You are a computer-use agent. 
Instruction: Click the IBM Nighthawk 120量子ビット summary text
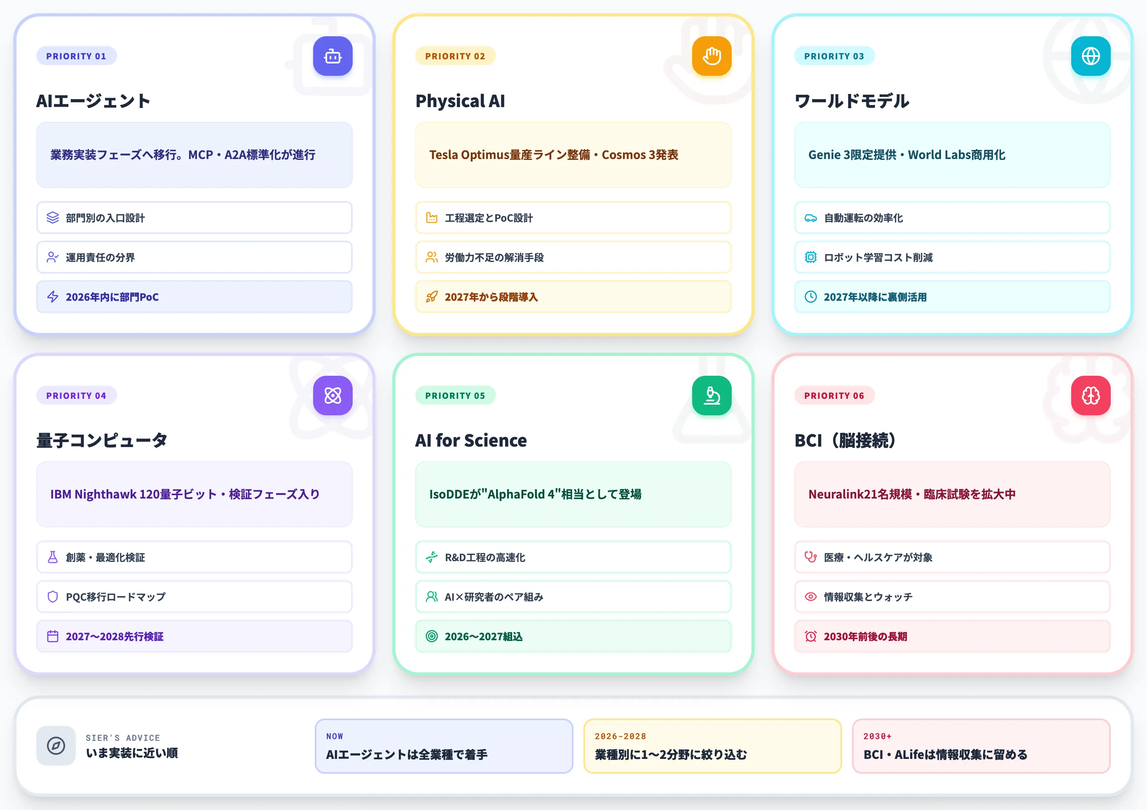(x=185, y=494)
